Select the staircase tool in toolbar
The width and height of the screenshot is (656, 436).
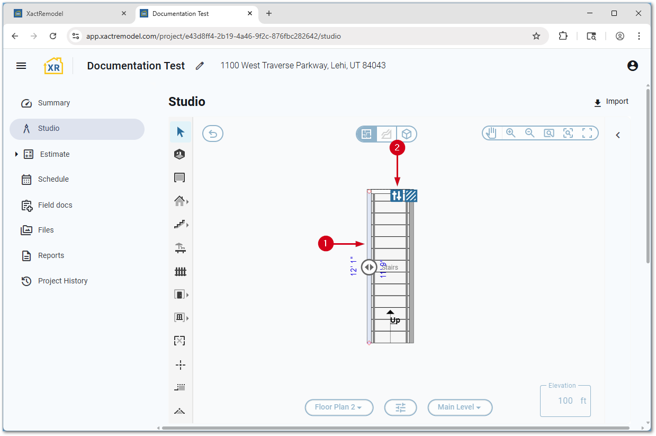(180, 225)
